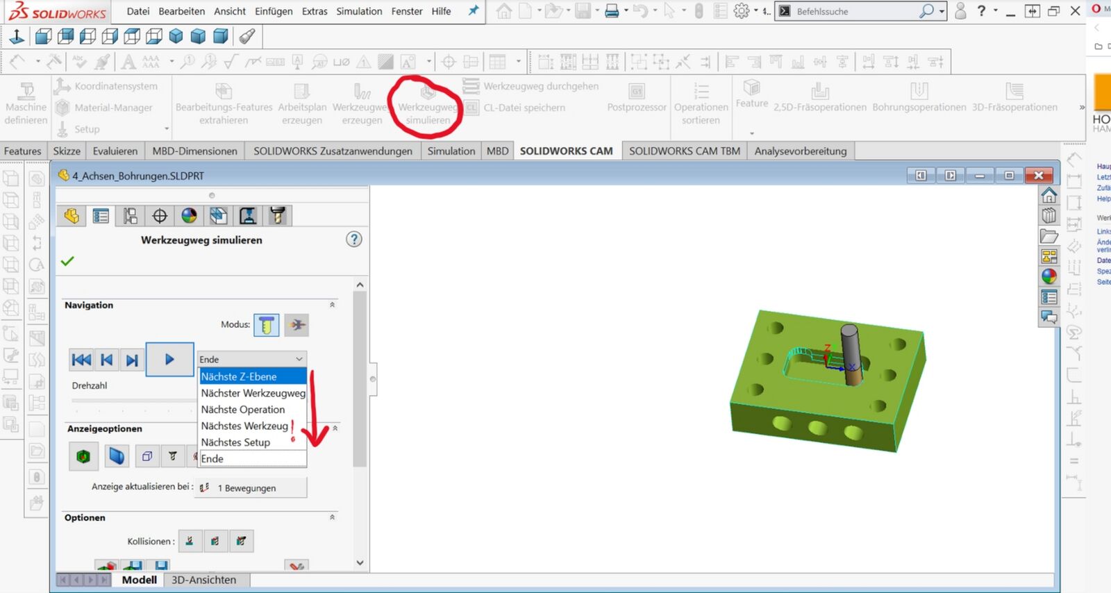1111x593 pixels.
Task: Select 'Nächstes Setup' in the dropdown list
Action: click(235, 442)
